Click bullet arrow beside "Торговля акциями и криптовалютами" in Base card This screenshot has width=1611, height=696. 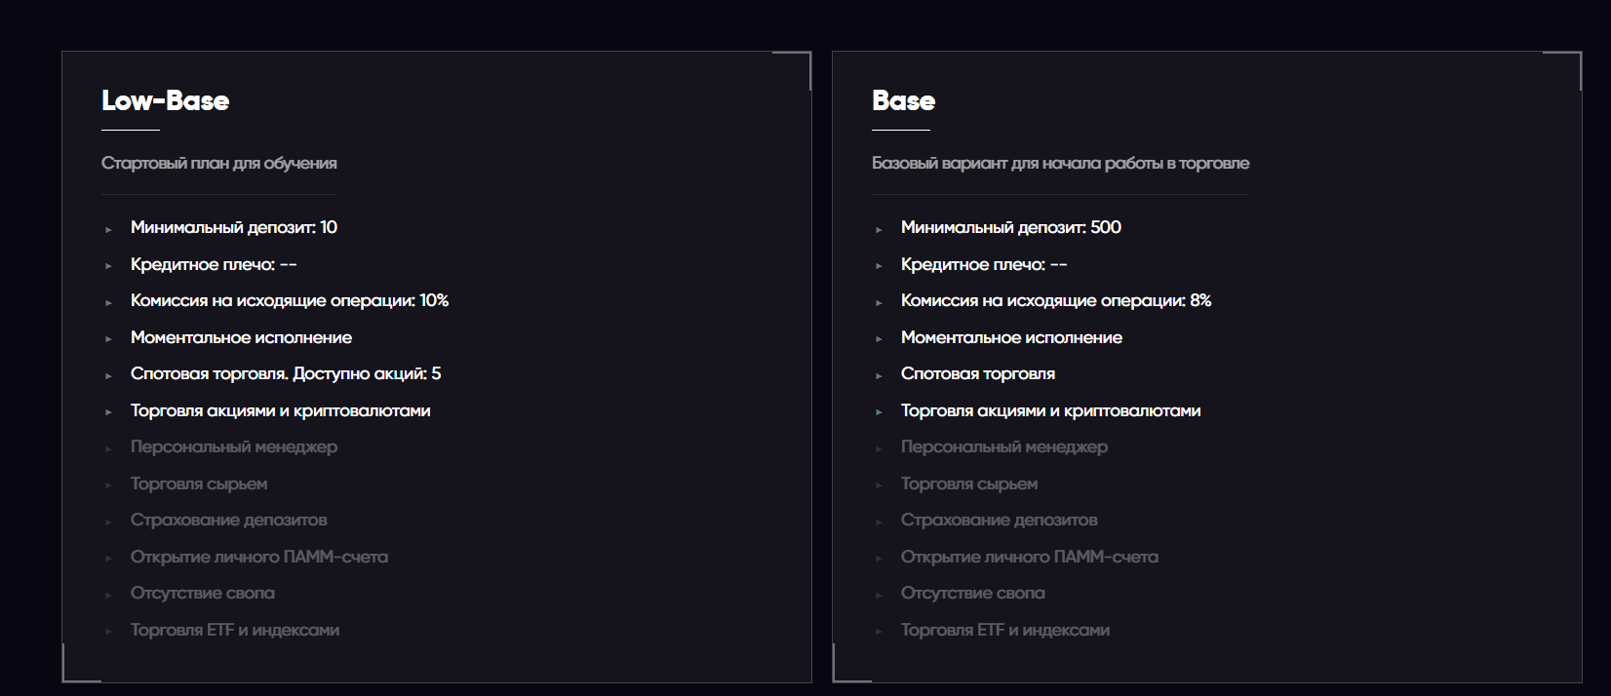tap(879, 412)
